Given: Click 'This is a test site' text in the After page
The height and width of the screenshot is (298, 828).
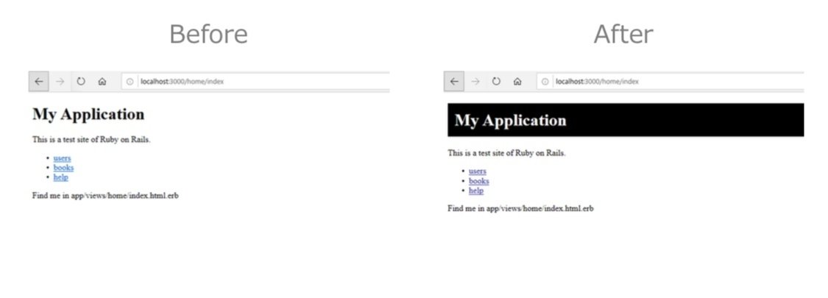Looking at the screenshot, I should coord(506,153).
